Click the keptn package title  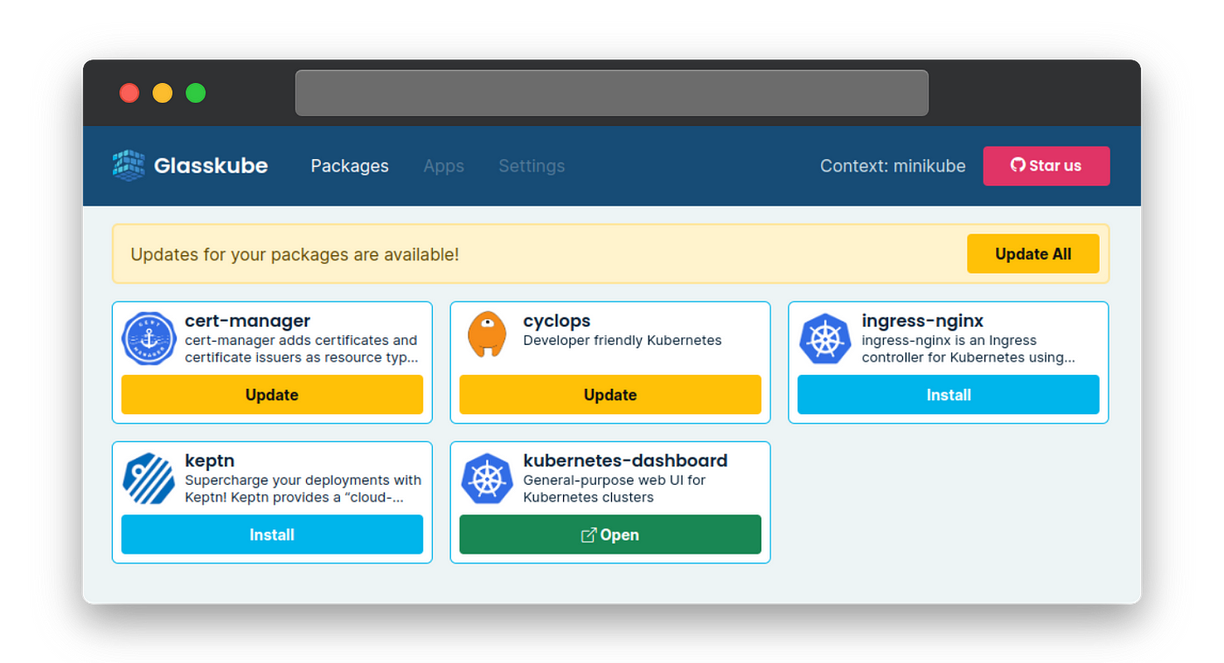[x=210, y=460]
